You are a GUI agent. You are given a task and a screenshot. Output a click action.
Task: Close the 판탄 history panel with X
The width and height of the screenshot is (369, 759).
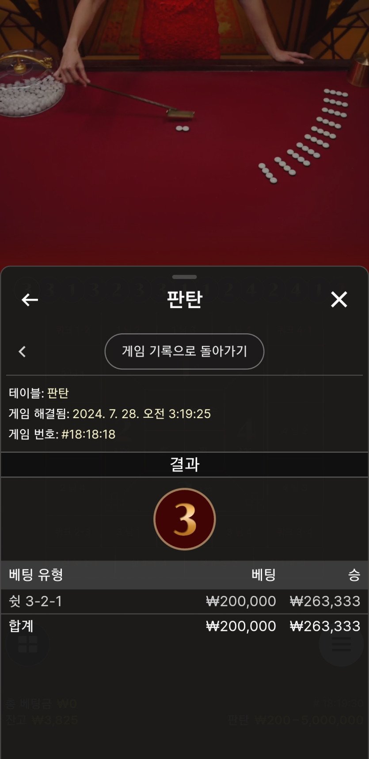tap(339, 299)
